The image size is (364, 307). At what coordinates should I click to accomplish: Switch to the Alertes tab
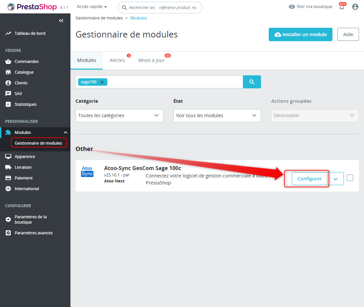pos(117,60)
